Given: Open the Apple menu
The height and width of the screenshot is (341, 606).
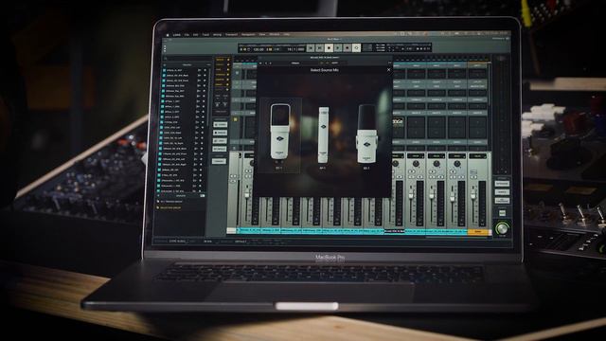Looking at the screenshot, I should coord(168,35).
